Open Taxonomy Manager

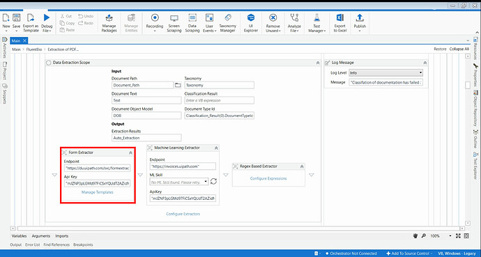(228, 23)
